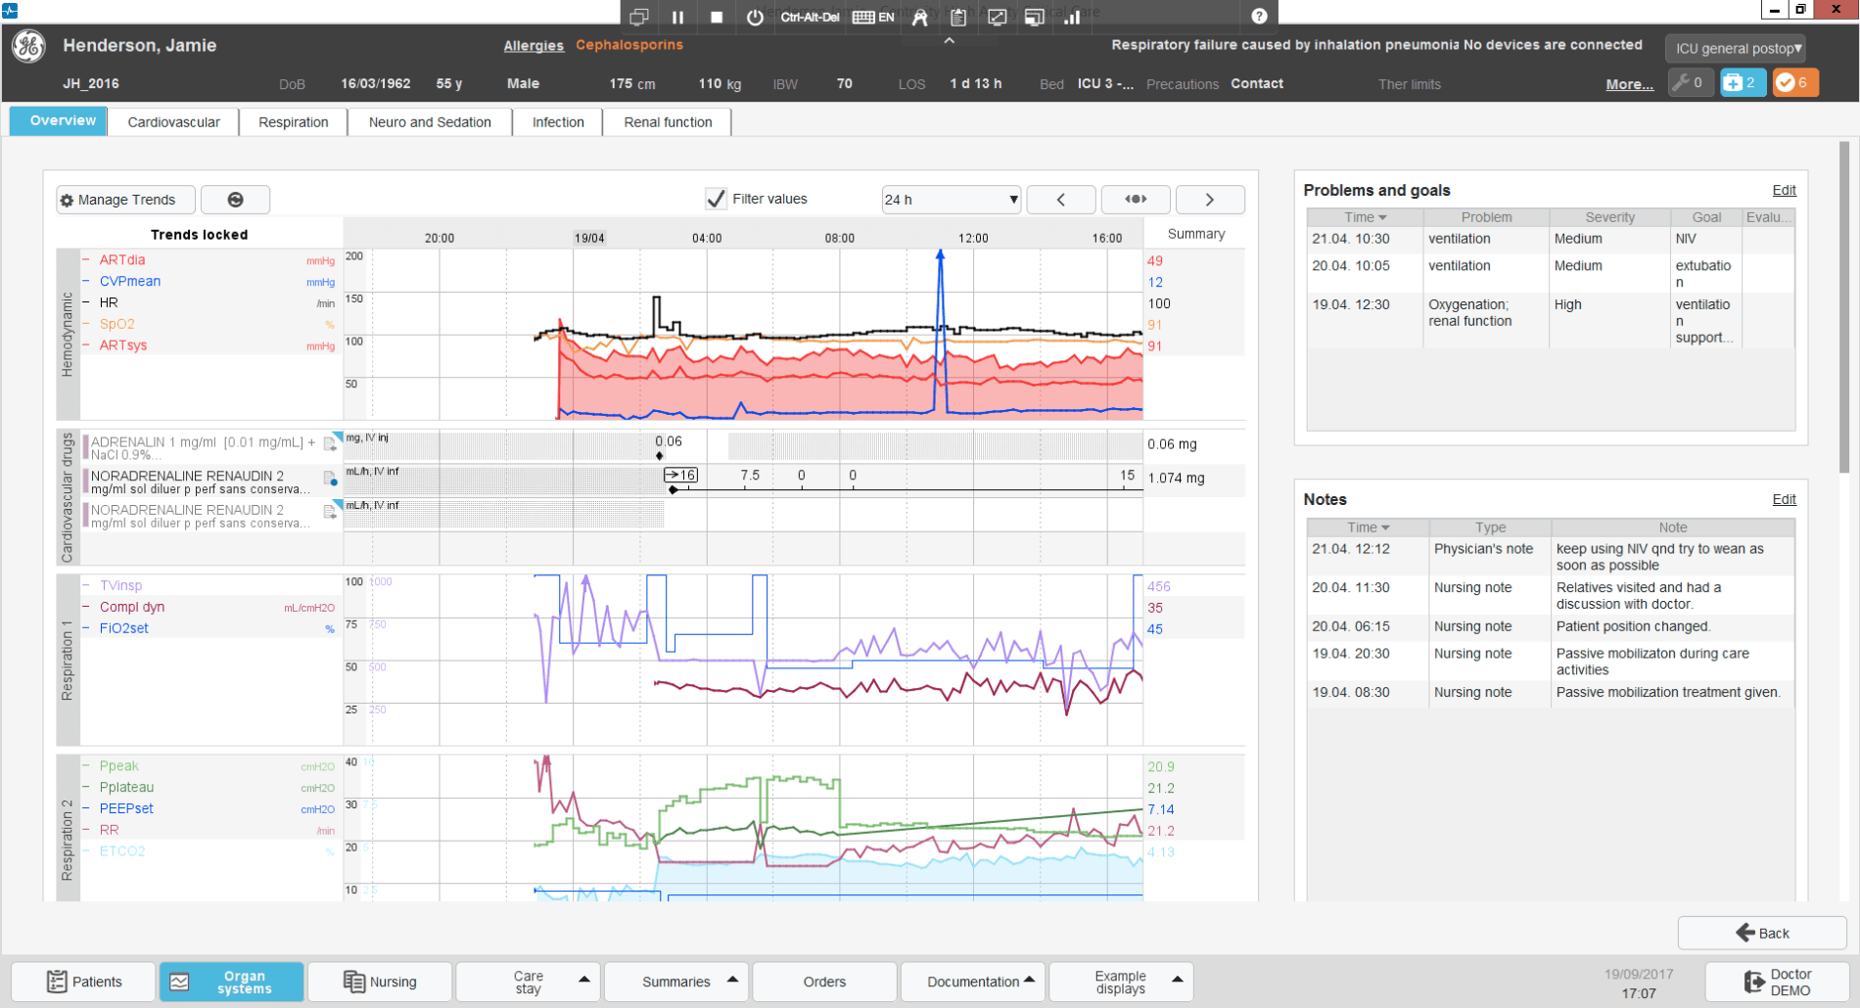Click the Back button
Screen dimensions: 1860x1008
point(1762,933)
